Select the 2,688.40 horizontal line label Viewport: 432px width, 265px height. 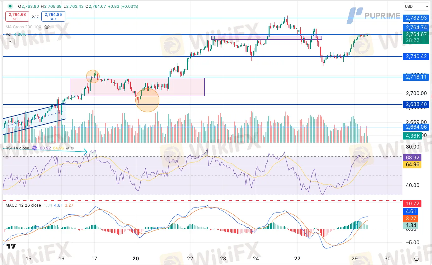(x=416, y=104)
